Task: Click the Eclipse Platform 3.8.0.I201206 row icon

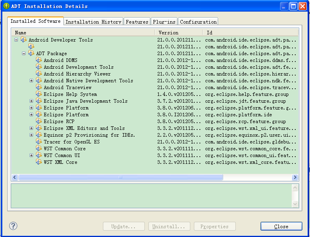Action: point(39,114)
